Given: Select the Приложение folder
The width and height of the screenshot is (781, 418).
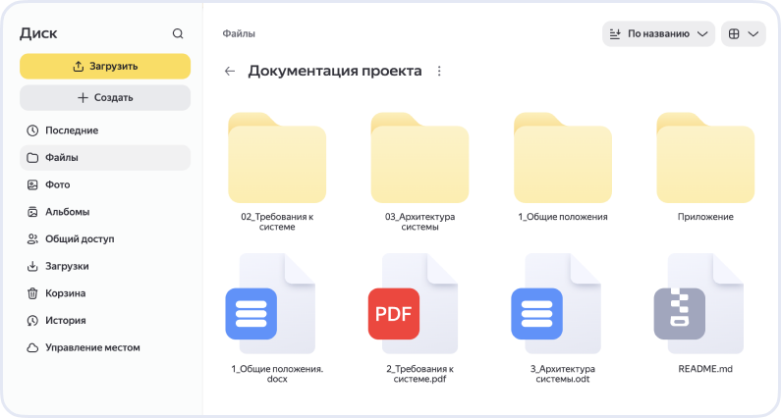Looking at the screenshot, I should coord(705,158).
